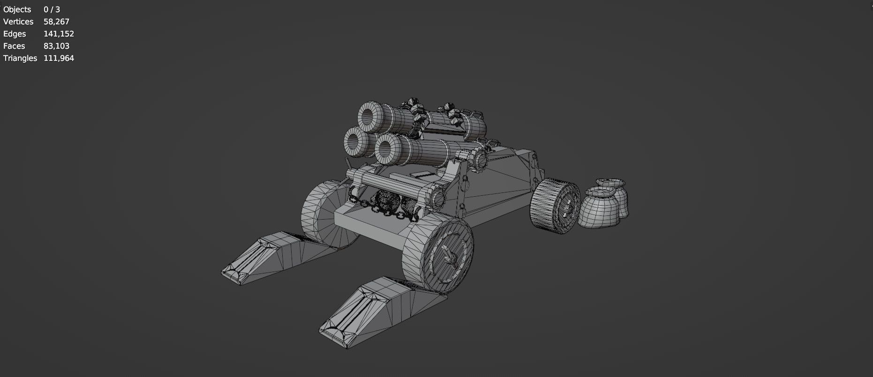Click the Edges value 141,152
This screenshot has height=377, width=873.
point(59,34)
